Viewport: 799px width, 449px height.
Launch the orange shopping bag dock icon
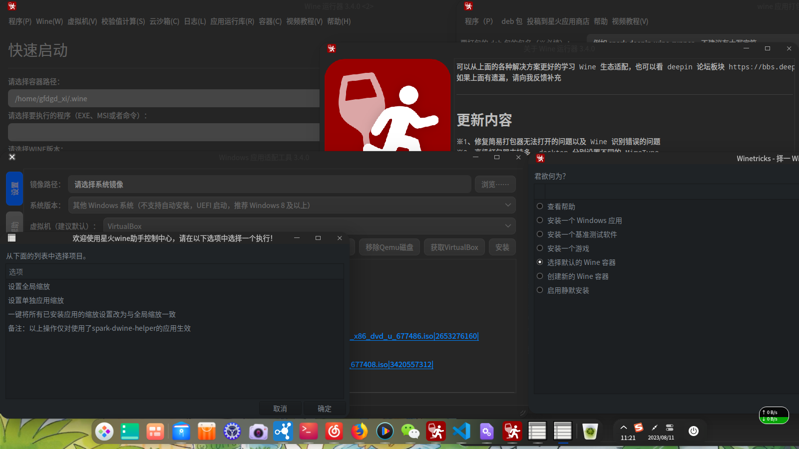(x=207, y=432)
